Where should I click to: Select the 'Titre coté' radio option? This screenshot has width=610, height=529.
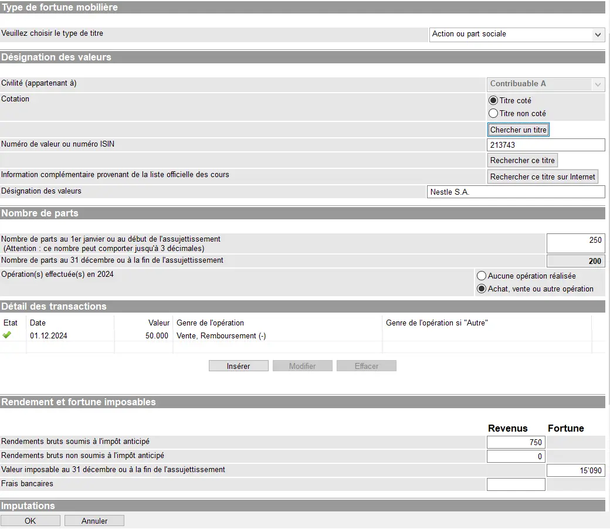pyautogui.click(x=493, y=100)
